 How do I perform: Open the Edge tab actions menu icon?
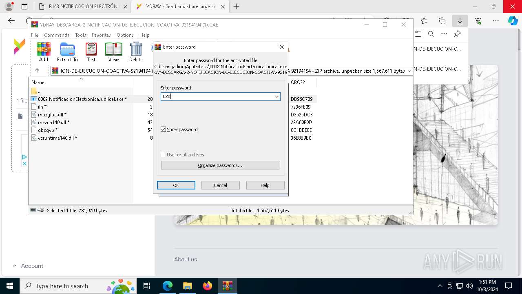click(x=24, y=7)
